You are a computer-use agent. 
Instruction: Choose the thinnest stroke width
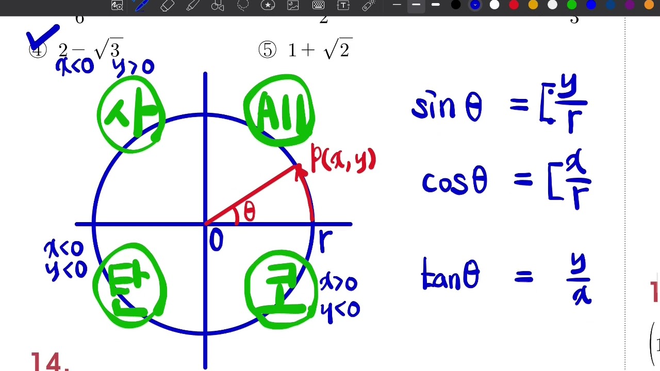click(397, 5)
